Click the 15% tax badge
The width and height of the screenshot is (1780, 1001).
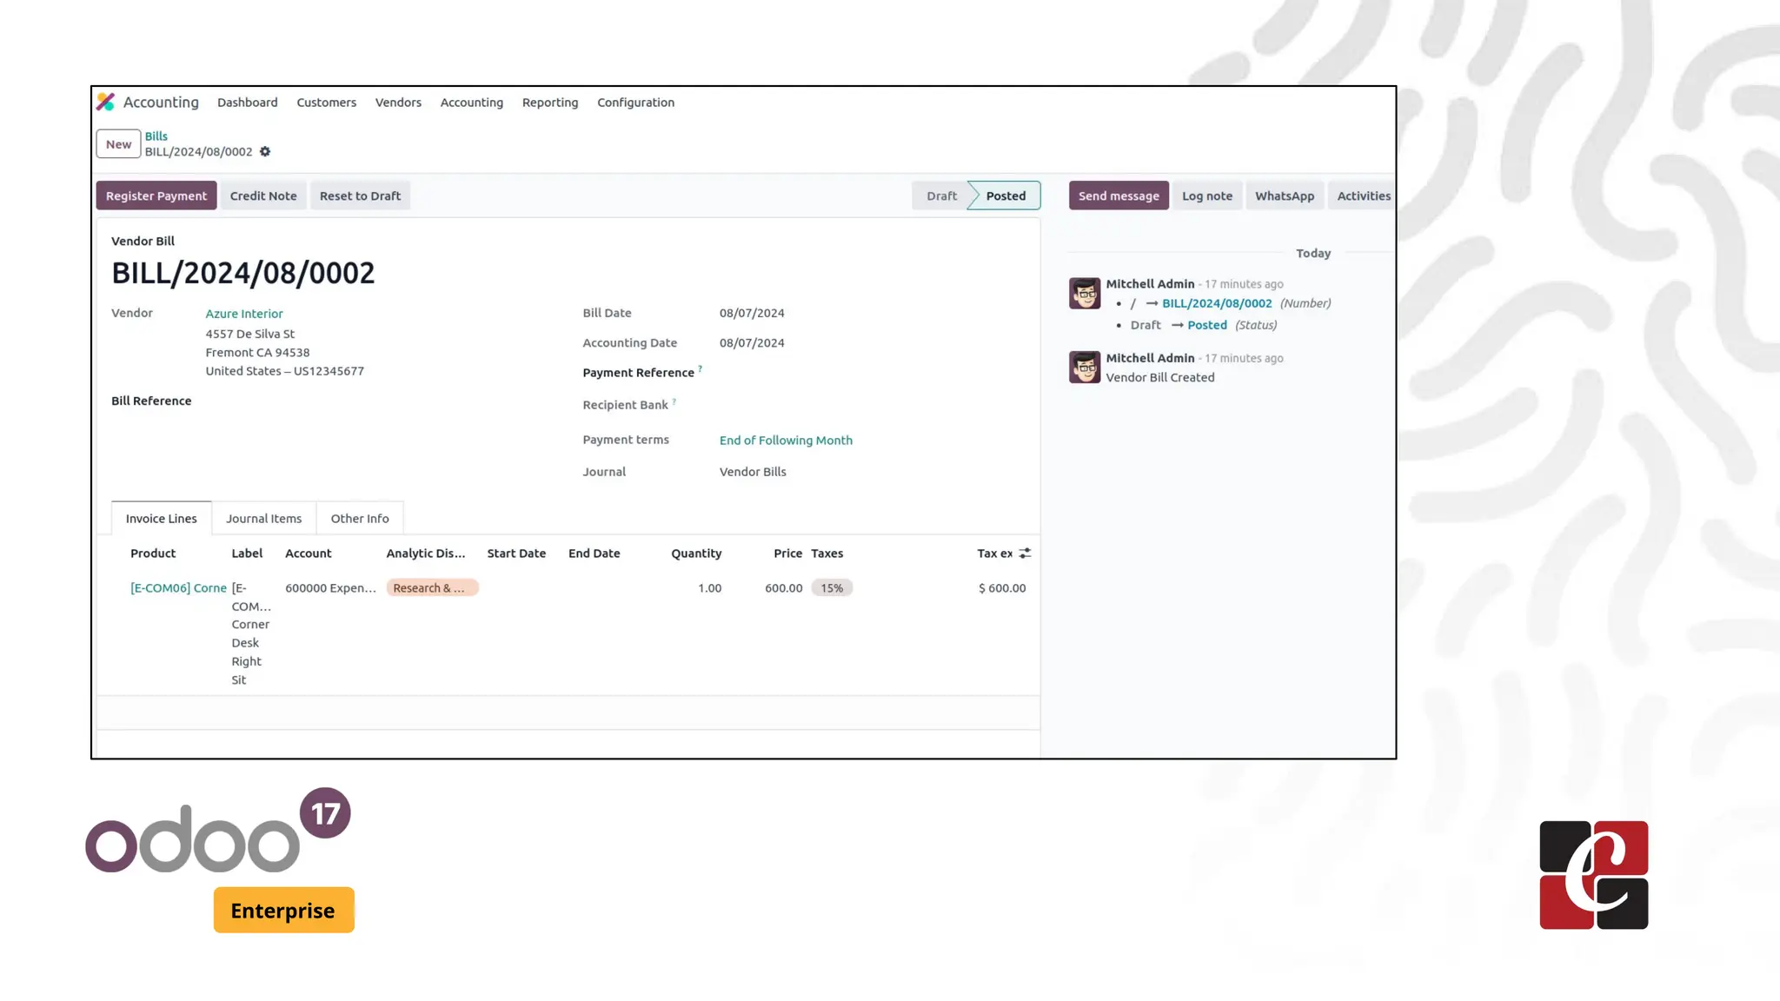(x=832, y=588)
